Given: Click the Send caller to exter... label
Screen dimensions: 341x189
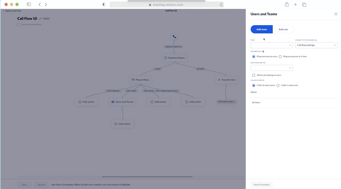Looking at the screenshot, I should click(x=227, y=102).
